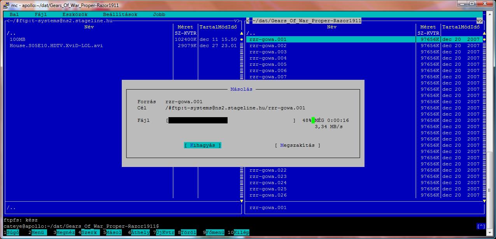This screenshot has height=239, width=496.
Task: Toggle the [^] command line expand button
Action: 481,226
